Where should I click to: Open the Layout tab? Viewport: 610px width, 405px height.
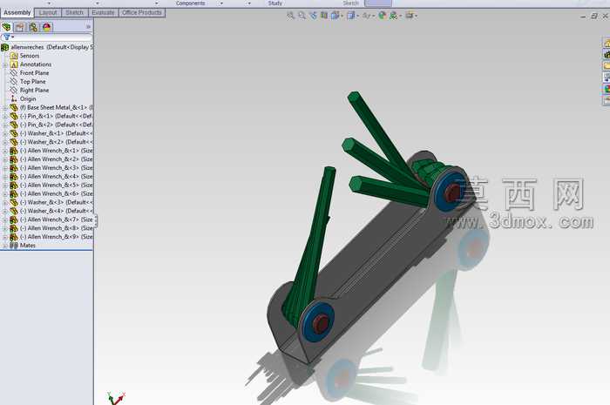click(48, 13)
